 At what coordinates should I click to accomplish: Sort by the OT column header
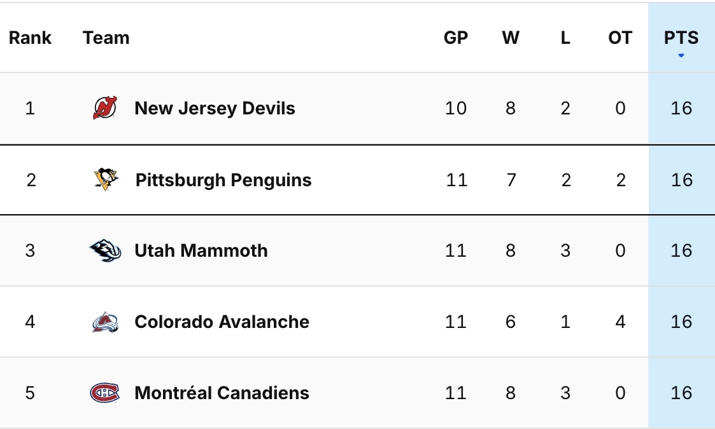pos(620,38)
